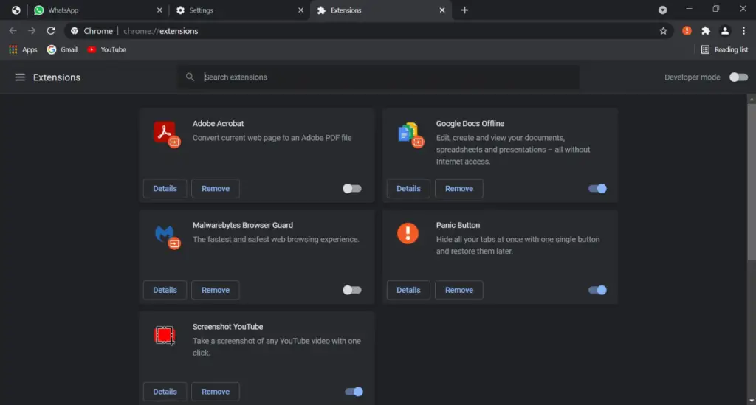Open the Apps bookmarks shortcut
Screen dimensions: 756x405
tap(23, 49)
